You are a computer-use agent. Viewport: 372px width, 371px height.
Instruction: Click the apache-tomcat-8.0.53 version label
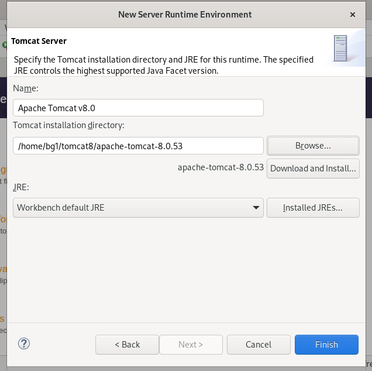(x=221, y=167)
